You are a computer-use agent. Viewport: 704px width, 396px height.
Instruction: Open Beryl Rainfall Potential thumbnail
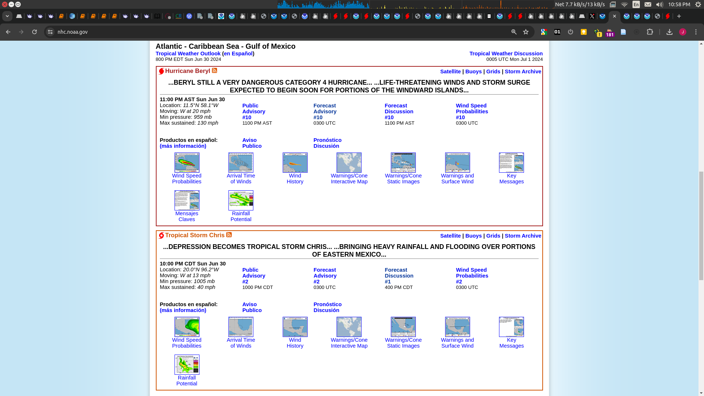[x=241, y=200]
